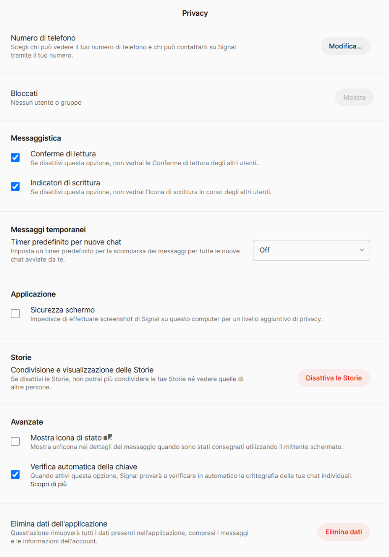This screenshot has height=557, width=389.
Task: Click the Mostra button for blocked users
Action: pos(354,97)
